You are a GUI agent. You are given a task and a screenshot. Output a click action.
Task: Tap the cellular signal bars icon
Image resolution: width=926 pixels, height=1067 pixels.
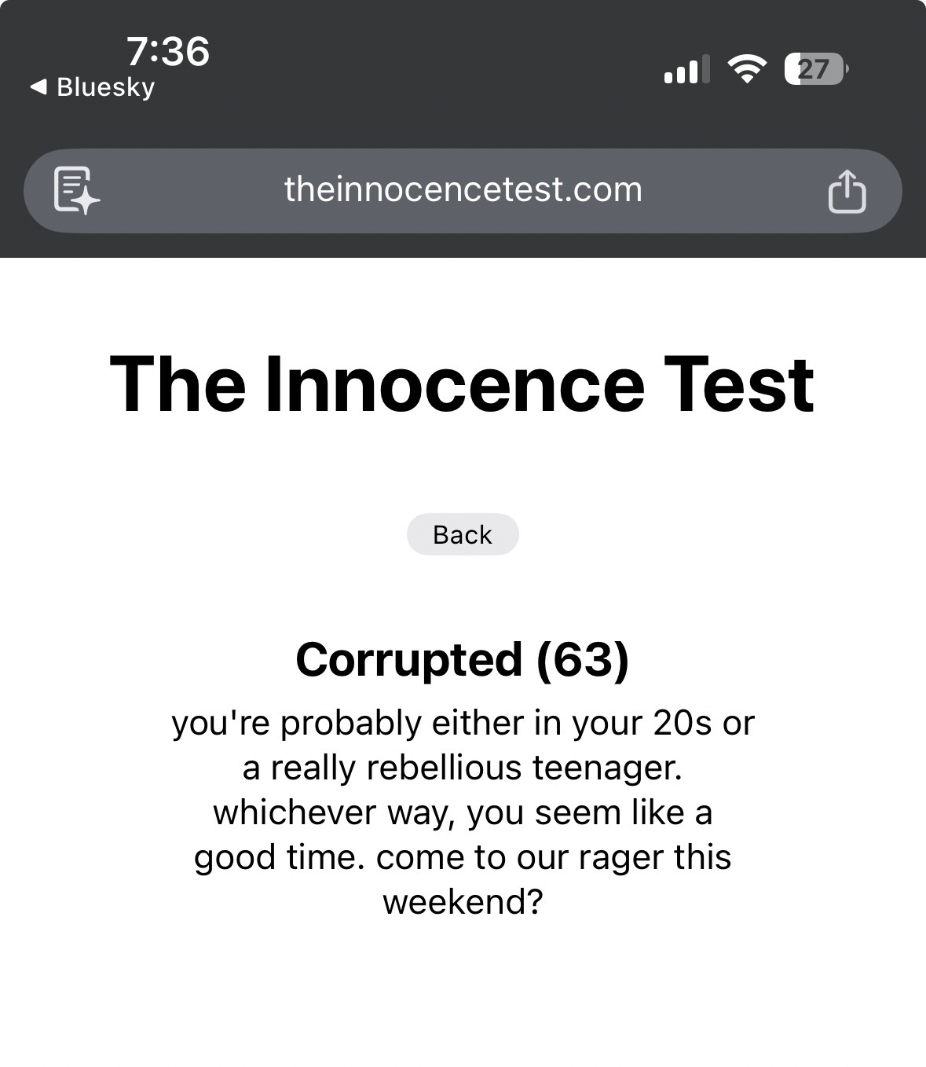[x=686, y=69]
